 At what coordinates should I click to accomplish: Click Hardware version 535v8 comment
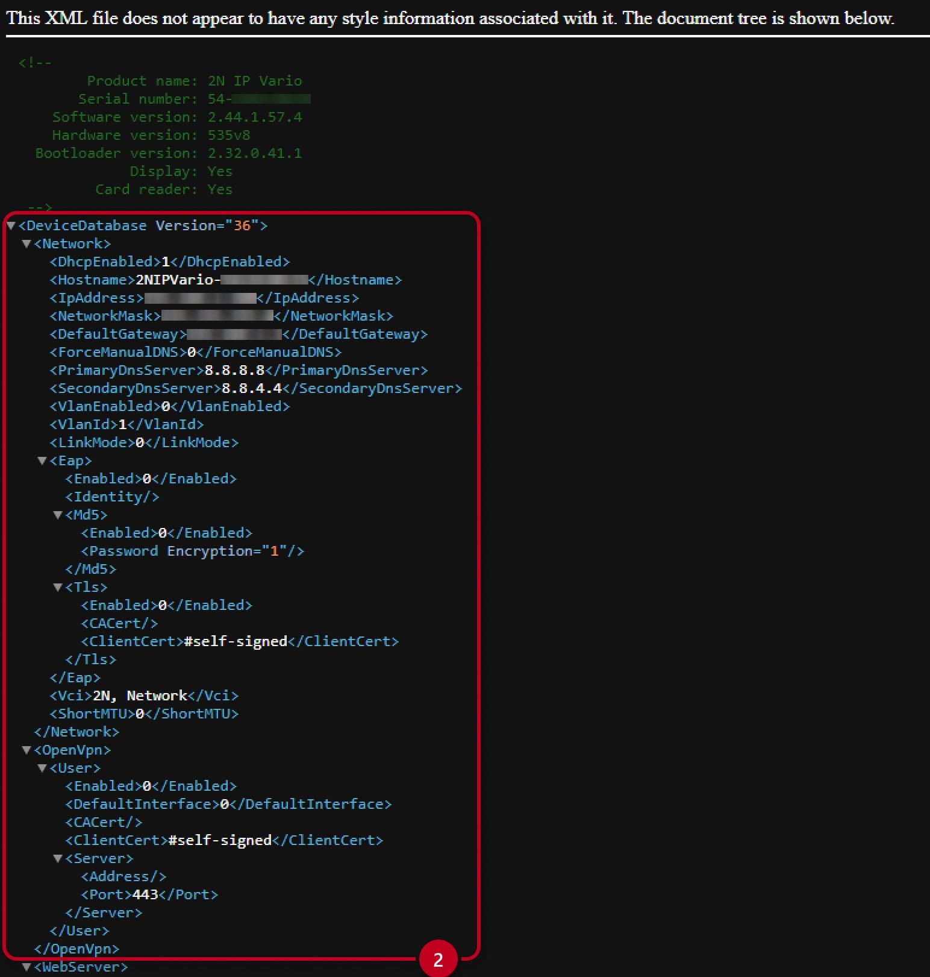tap(151, 135)
